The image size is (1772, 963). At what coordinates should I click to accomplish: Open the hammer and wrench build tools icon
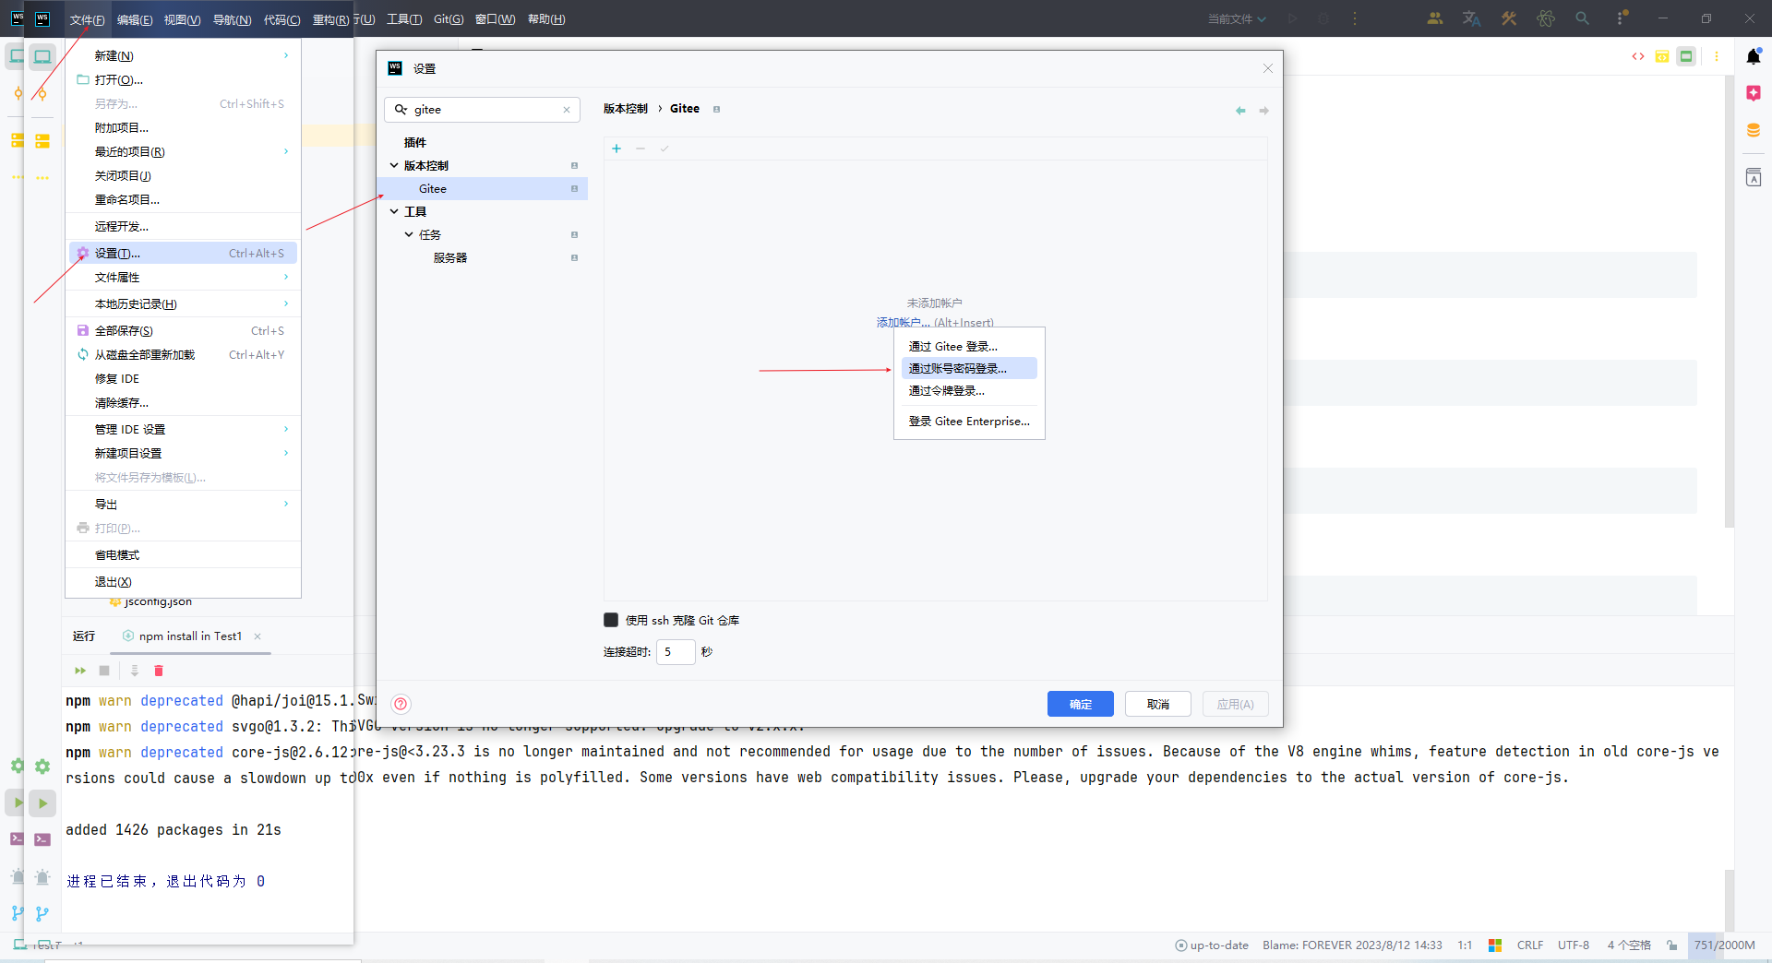point(1509,18)
